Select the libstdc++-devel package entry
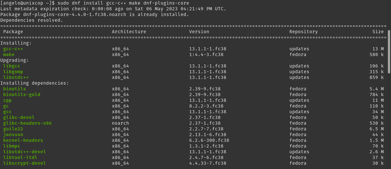Screen dimensions: 391x169 (25, 152)
